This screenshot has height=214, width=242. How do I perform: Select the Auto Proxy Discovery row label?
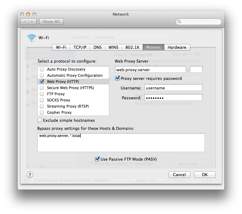coord(66,69)
